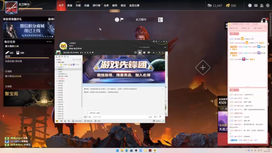Click the YY home icon in channel toolbar

pyautogui.click(x=140, y=53)
